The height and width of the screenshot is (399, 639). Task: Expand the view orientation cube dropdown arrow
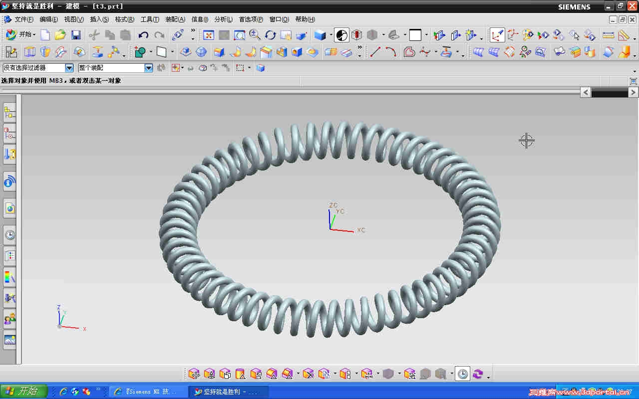tap(331, 35)
